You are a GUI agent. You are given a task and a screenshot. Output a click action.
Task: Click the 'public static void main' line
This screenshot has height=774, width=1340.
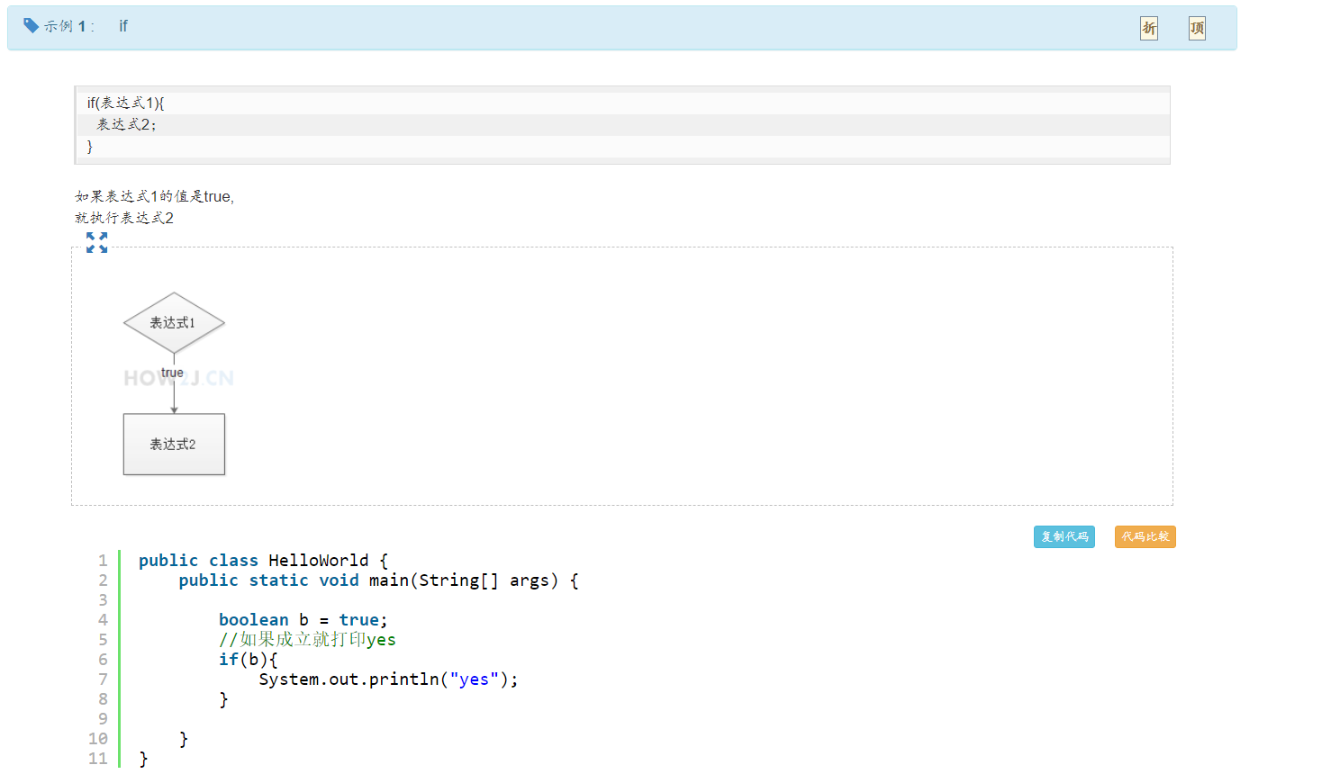click(x=378, y=580)
